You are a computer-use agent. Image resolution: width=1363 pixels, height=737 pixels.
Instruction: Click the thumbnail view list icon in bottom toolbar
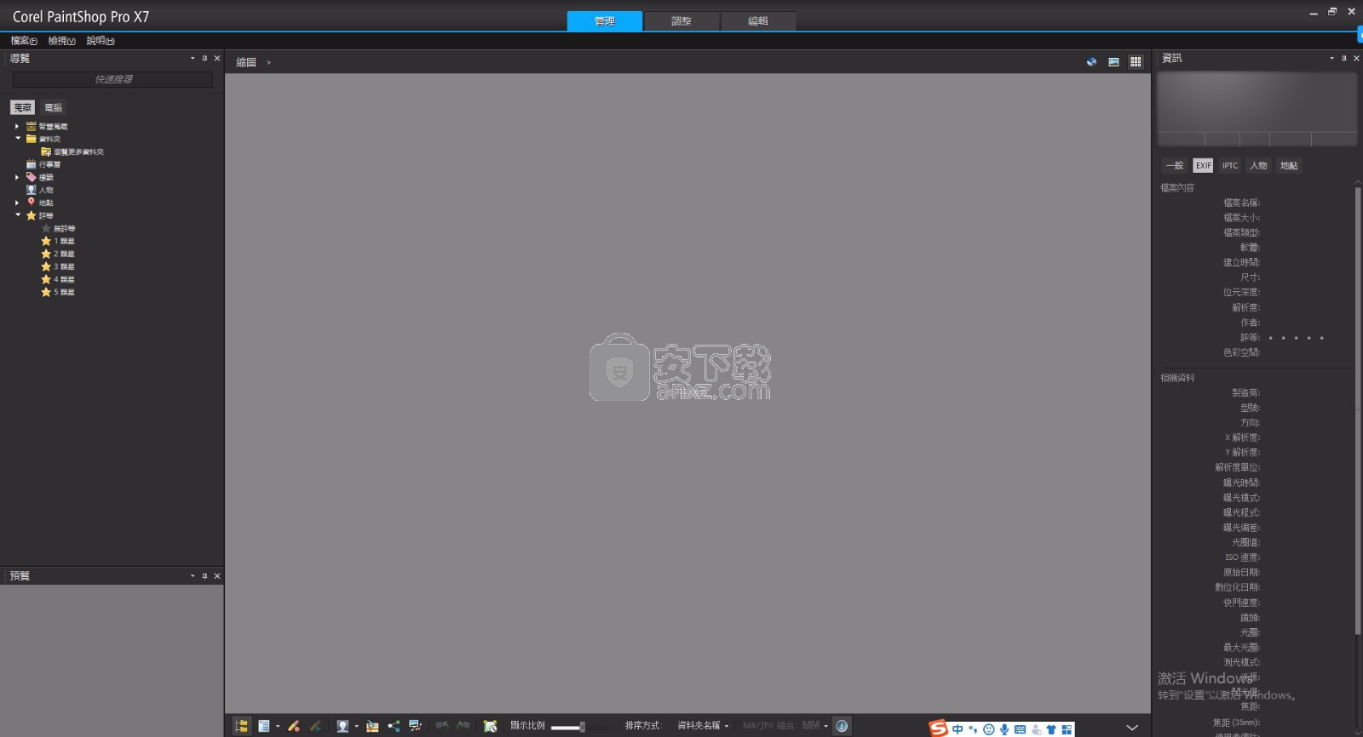[264, 726]
